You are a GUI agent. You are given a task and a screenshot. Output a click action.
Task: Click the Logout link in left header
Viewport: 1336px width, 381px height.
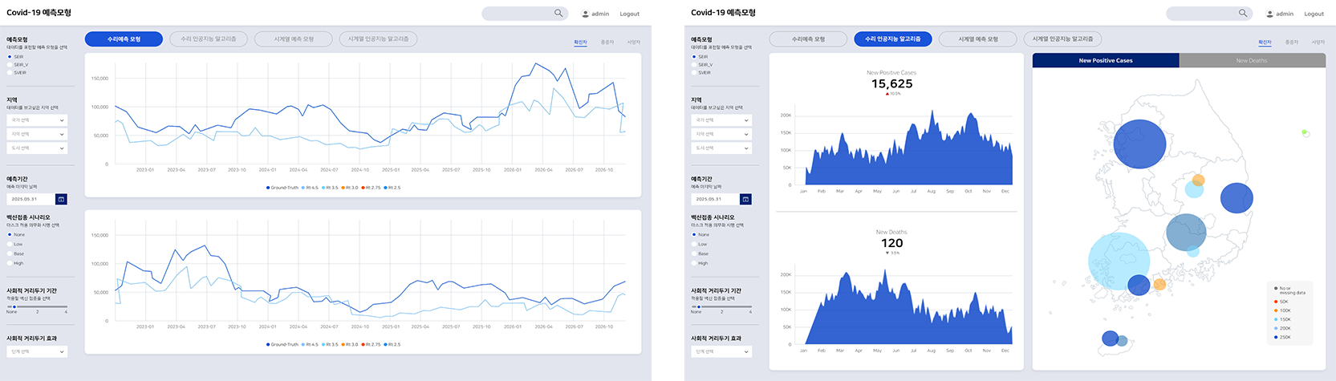click(x=630, y=14)
